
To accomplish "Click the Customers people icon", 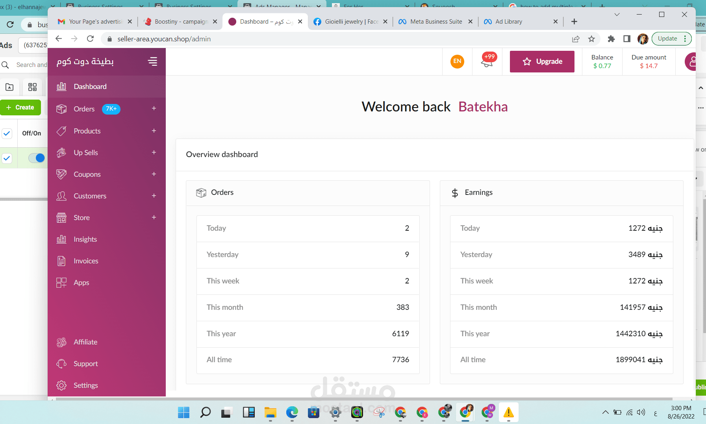I will (61, 196).
